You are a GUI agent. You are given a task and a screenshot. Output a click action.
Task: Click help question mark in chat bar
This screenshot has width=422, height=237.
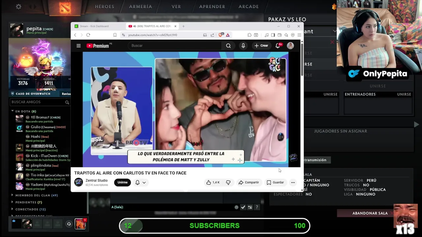pyautogui.click(x=257, y=207)
